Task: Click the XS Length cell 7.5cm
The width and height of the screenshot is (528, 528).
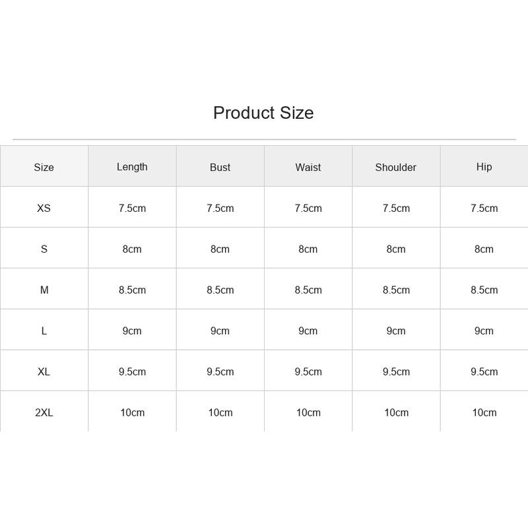Action: [132, 208]
